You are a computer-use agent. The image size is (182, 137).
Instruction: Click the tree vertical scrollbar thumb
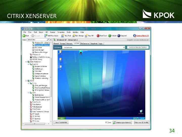[51, 77]
